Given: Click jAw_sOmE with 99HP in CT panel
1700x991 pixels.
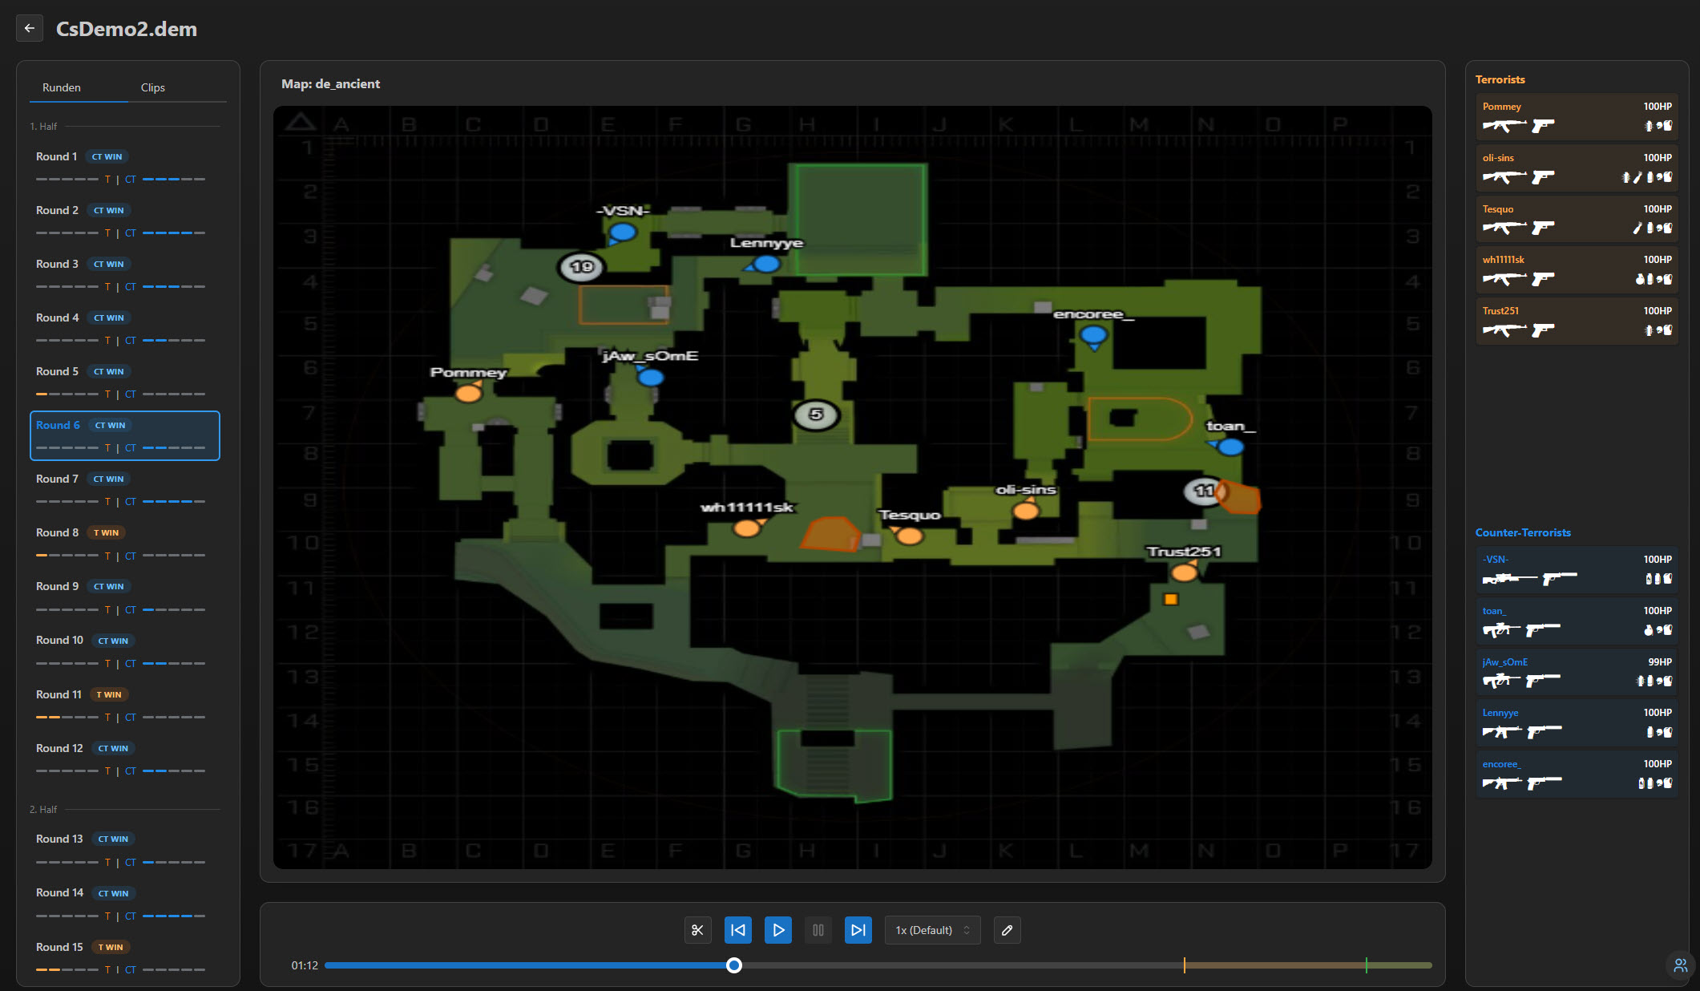Looking at the screenshot, I should (x=1576, y=672).
